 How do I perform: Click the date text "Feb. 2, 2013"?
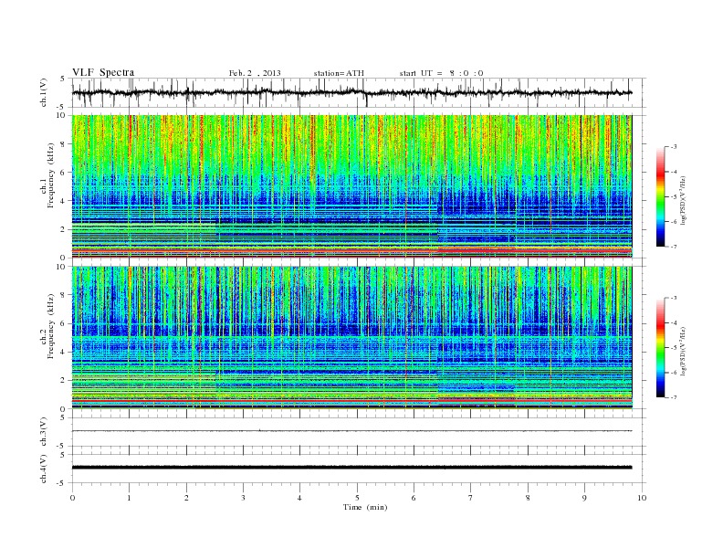click(255, 73)
